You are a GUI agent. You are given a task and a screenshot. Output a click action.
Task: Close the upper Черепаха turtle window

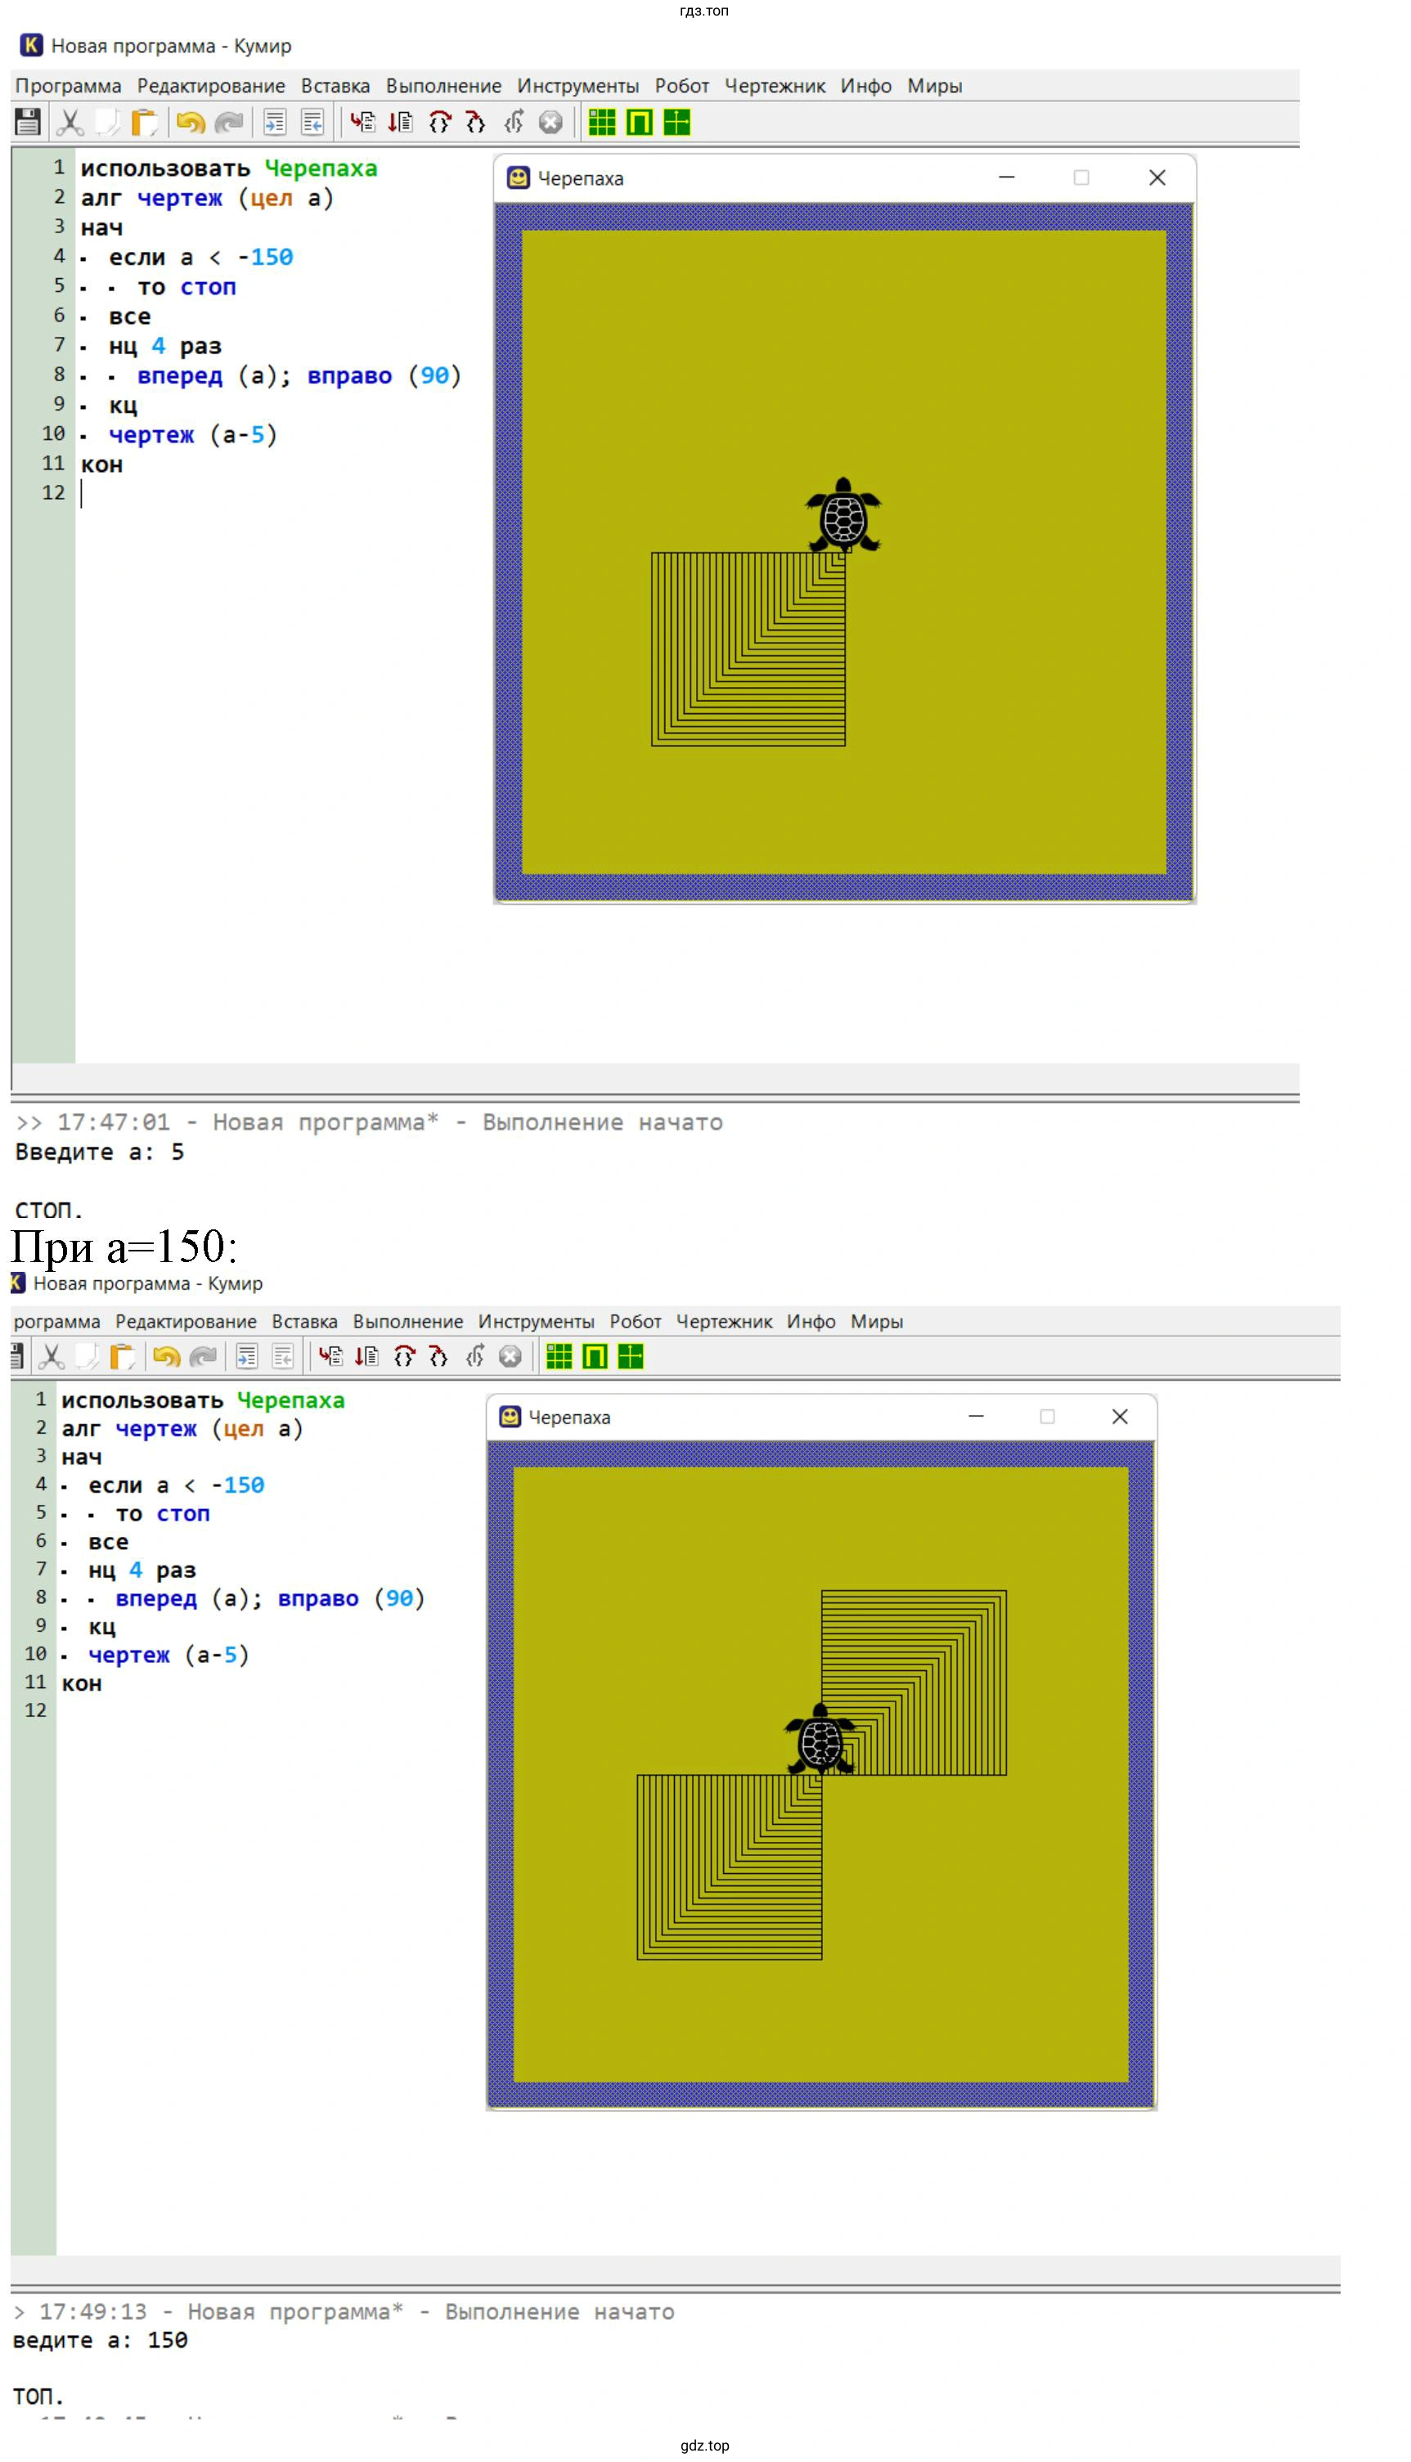[1157, 177]
